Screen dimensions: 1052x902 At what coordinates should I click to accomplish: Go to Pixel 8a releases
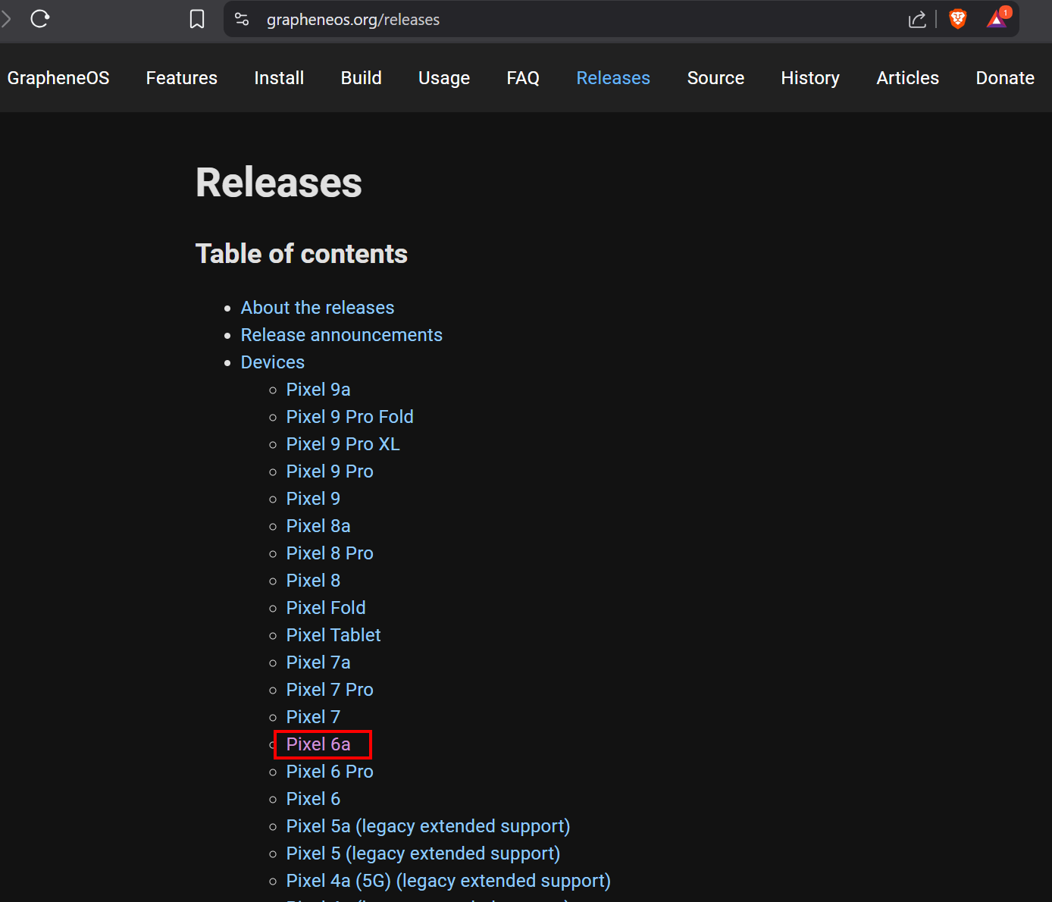coord(318,526)
